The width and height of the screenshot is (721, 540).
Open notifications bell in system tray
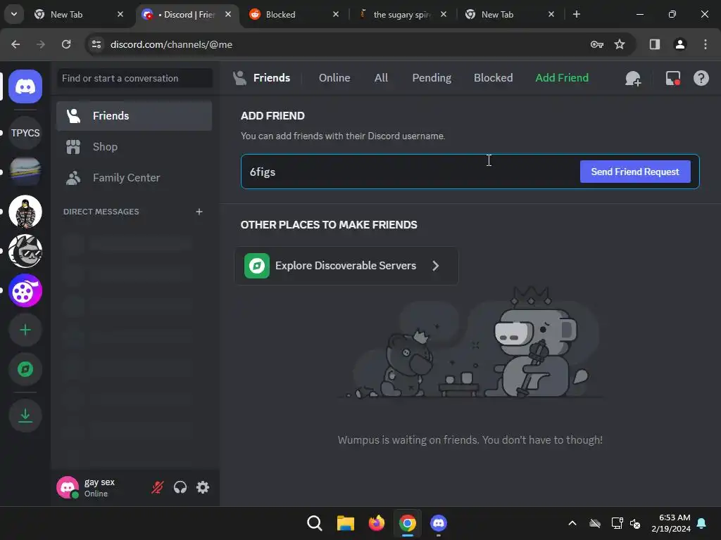click(702, 523)
